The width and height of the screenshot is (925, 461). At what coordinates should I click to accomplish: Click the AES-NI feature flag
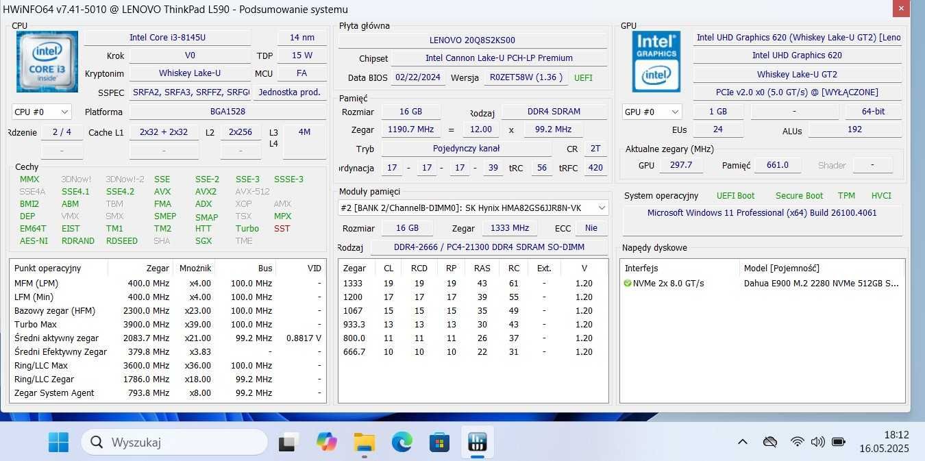click(x=34, y=241)
